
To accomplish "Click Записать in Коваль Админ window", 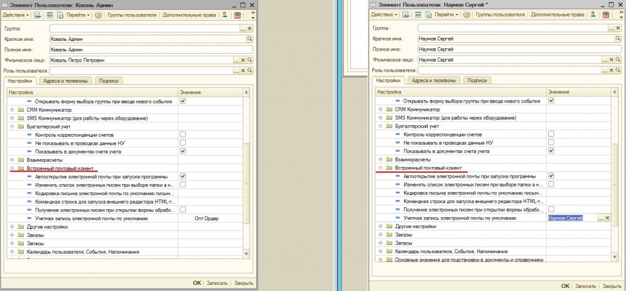I will coord(217,283).
